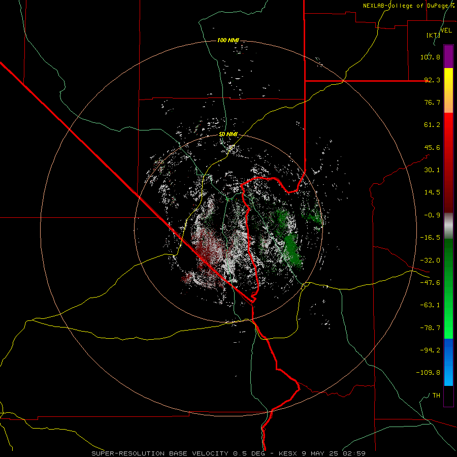
Task: Click the -32.0 velocity scale value
Action: coord(430,260)
